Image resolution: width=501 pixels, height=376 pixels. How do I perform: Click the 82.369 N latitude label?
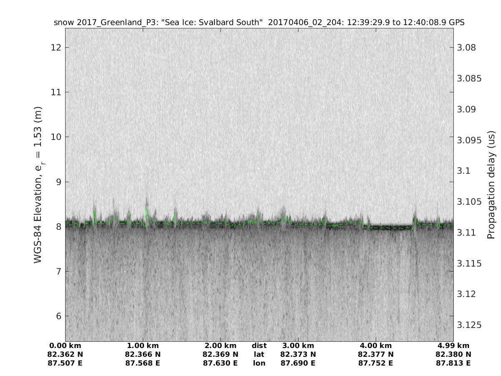click(220, 354)
